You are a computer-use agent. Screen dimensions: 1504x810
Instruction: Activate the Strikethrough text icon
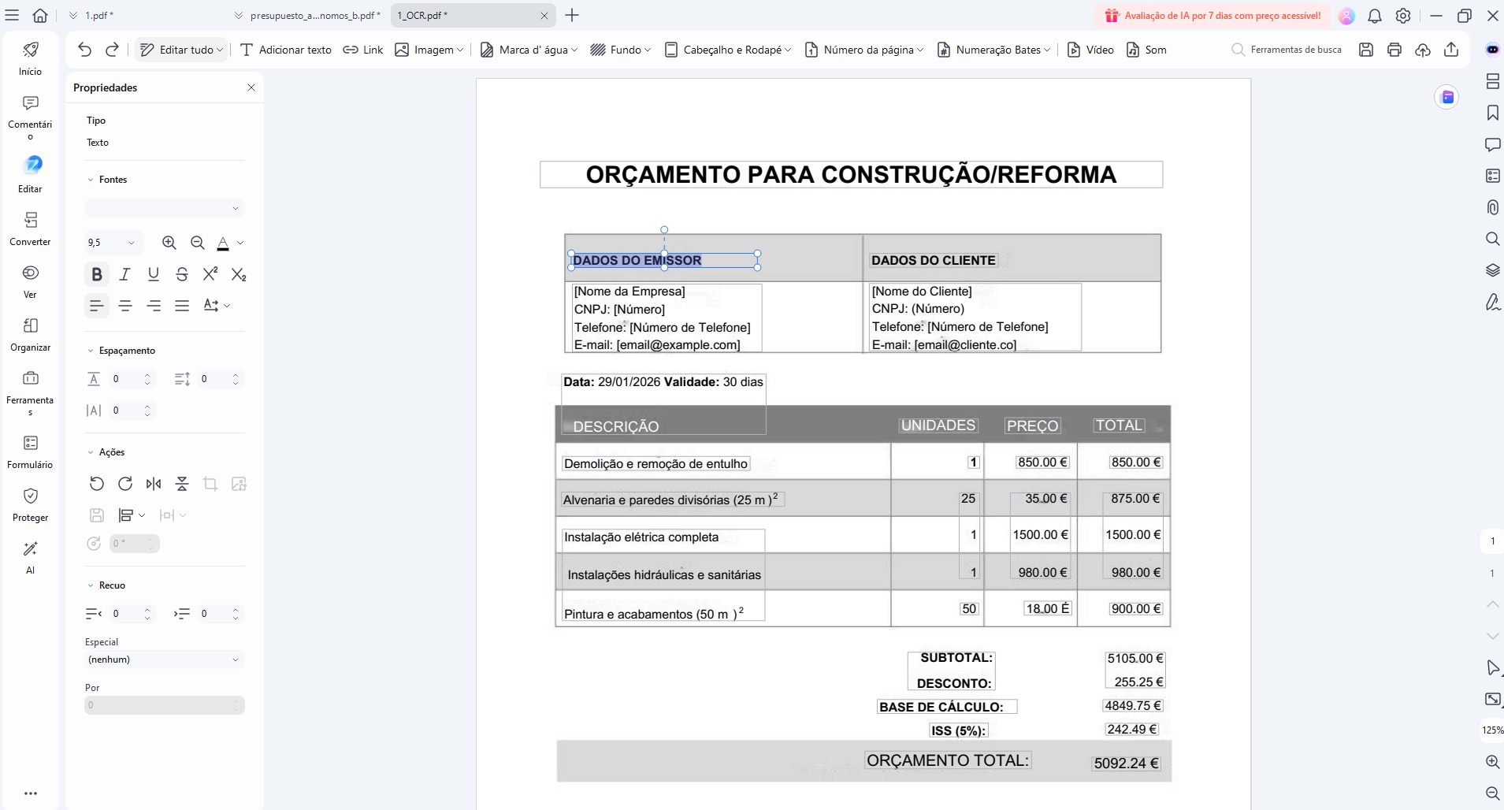[x=182, y=274]
